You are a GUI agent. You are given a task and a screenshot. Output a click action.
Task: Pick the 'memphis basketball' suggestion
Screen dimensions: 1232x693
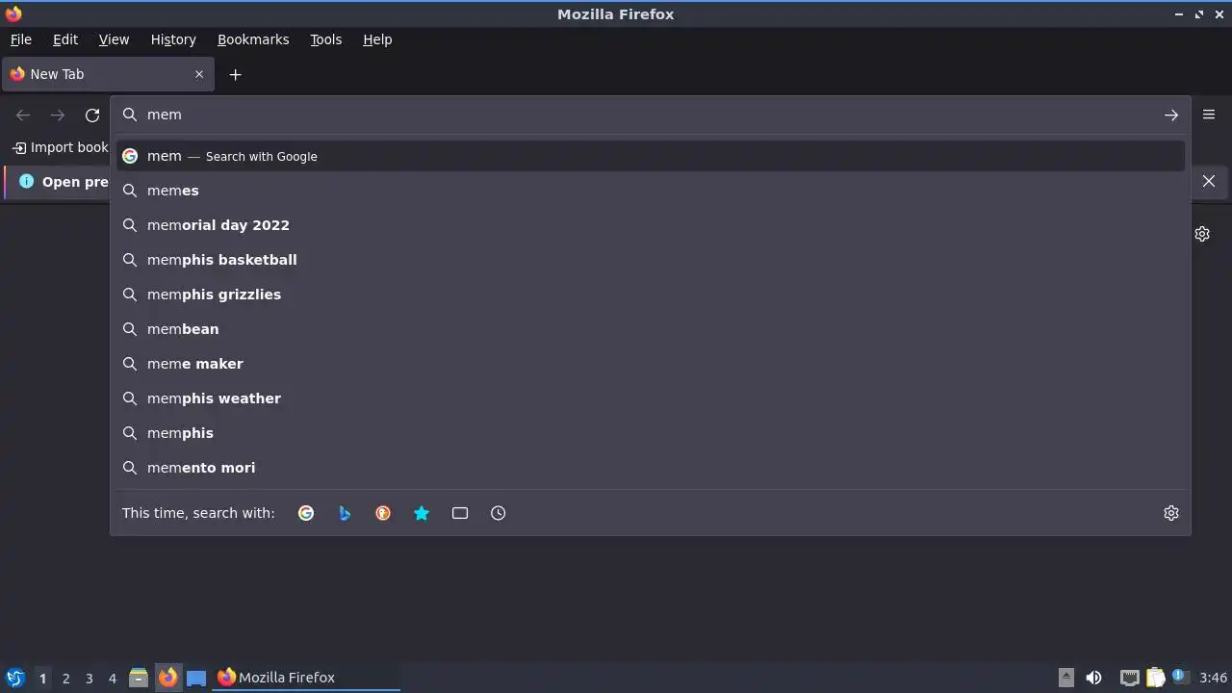(651, 260)
